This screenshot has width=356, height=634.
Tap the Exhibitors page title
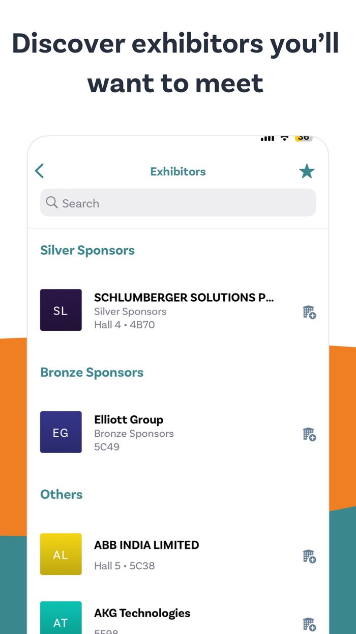178,172
